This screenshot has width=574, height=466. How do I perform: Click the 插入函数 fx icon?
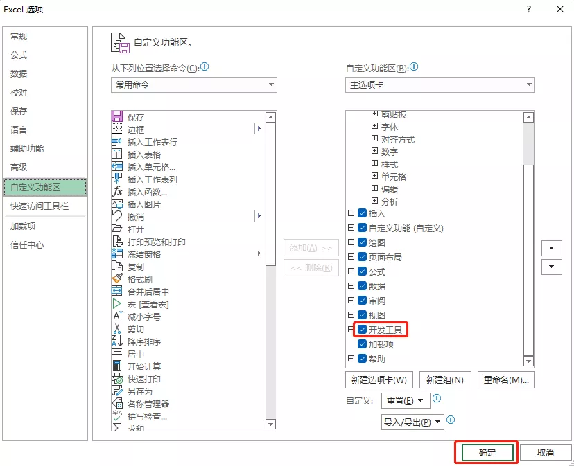click(116, 191)
